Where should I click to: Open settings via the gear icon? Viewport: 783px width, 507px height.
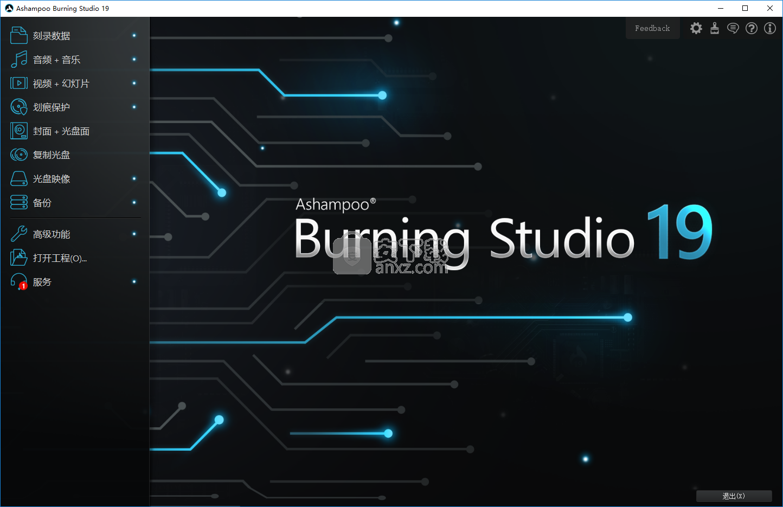696,28
